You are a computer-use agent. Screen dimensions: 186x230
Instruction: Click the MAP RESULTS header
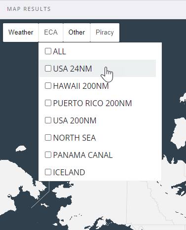pos(29,9)
